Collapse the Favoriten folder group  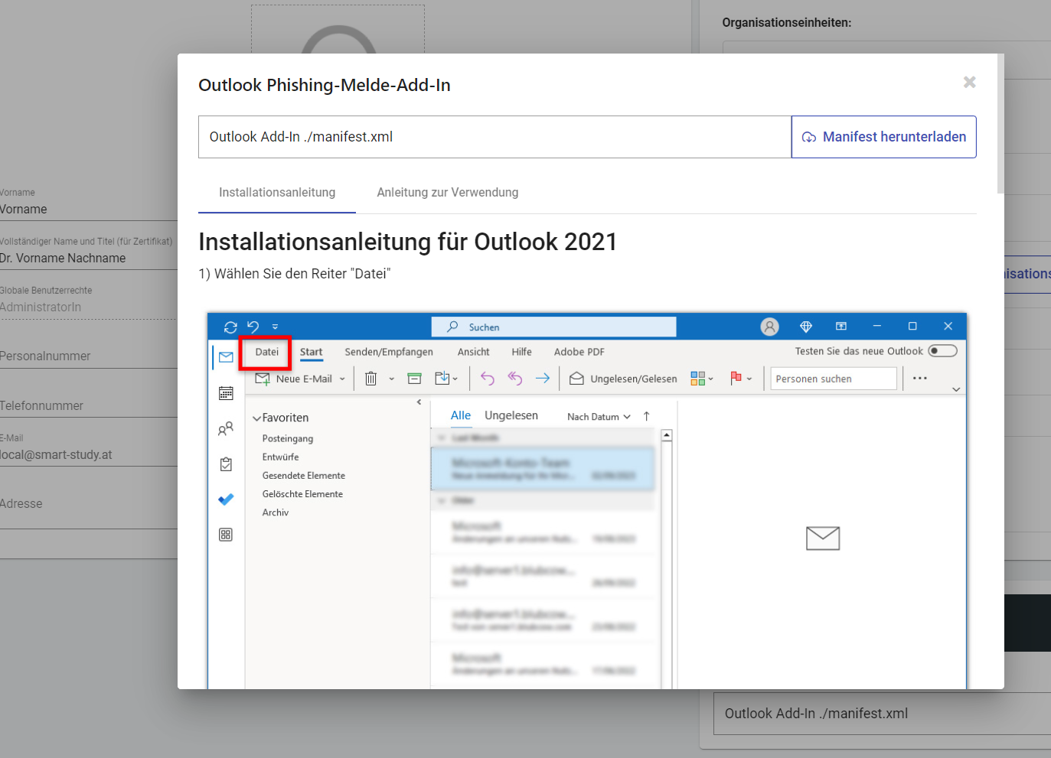[257, 418]
